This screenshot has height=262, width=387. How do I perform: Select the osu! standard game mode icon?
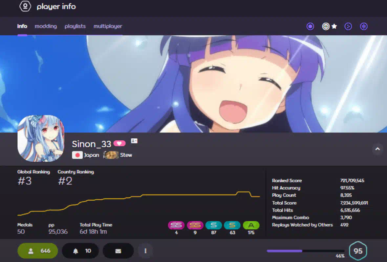[x=310, y=26]
